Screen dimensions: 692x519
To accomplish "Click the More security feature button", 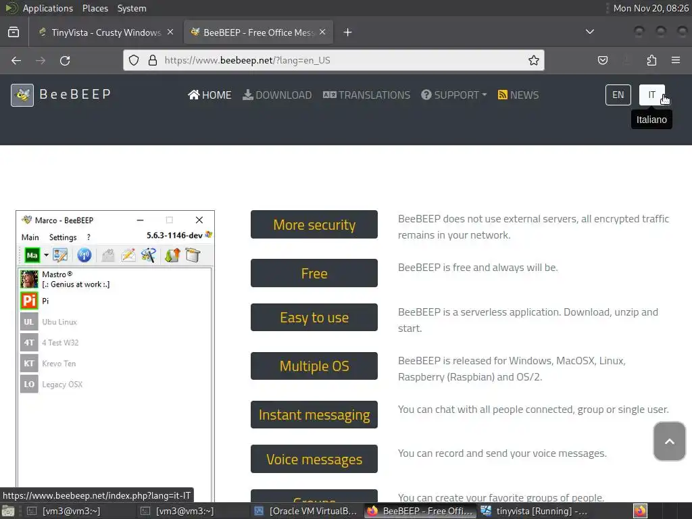I will point(314,224).
